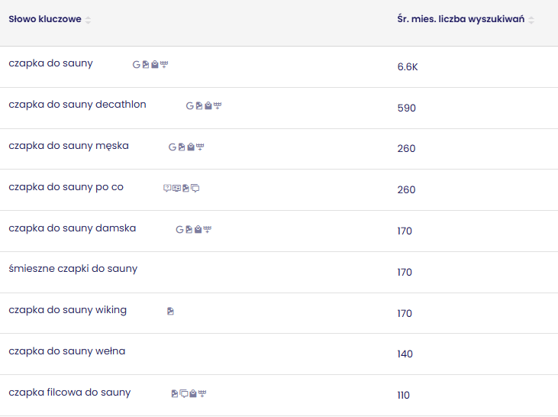Click shopping bag icon for 'czapka do sauny decathlon'

pyautogui.click(x=208, y=106)
